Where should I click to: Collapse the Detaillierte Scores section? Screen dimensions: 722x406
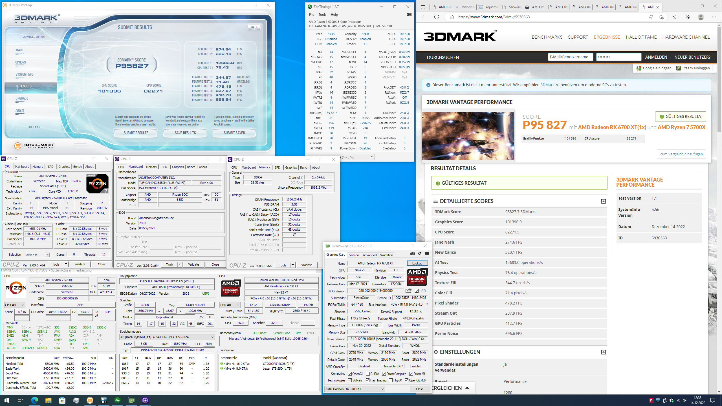point(603,201)
